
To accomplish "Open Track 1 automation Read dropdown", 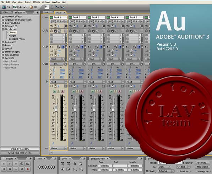I will 59,82.
